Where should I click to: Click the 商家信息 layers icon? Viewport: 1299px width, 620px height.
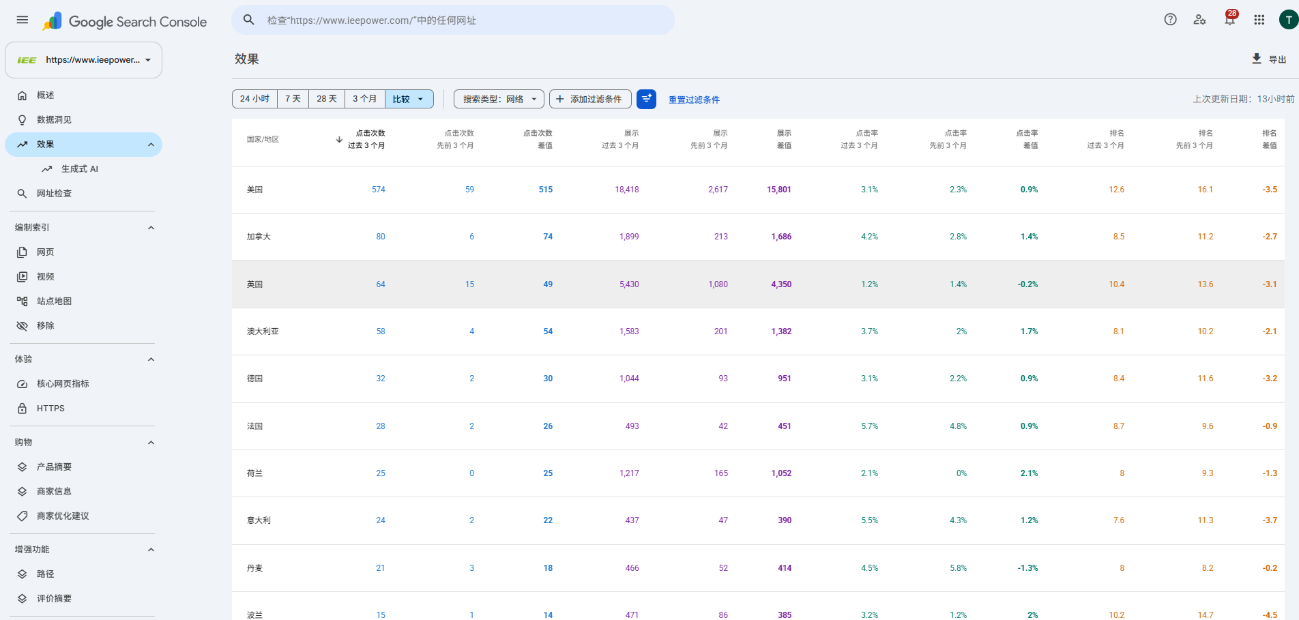(23, 492)
